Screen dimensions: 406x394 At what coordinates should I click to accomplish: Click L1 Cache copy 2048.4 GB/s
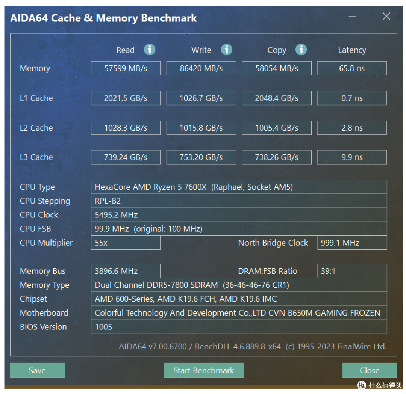(277, 98)
